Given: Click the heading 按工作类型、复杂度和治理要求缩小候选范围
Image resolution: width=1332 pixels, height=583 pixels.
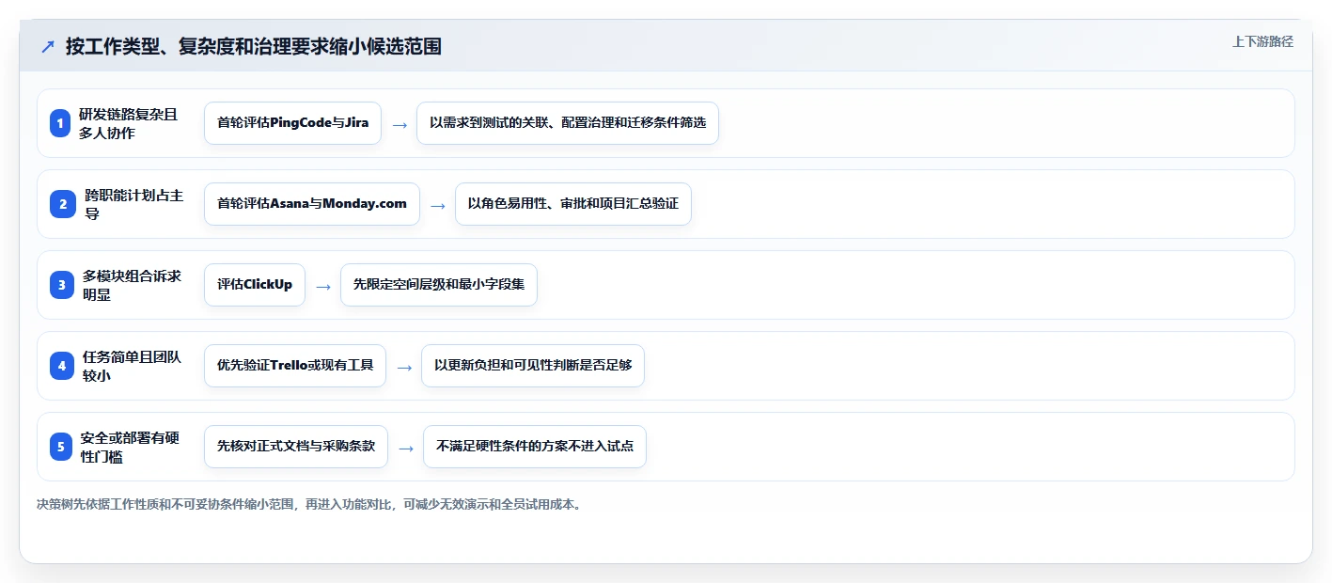Looking at the screenshot, I should 254,46.
